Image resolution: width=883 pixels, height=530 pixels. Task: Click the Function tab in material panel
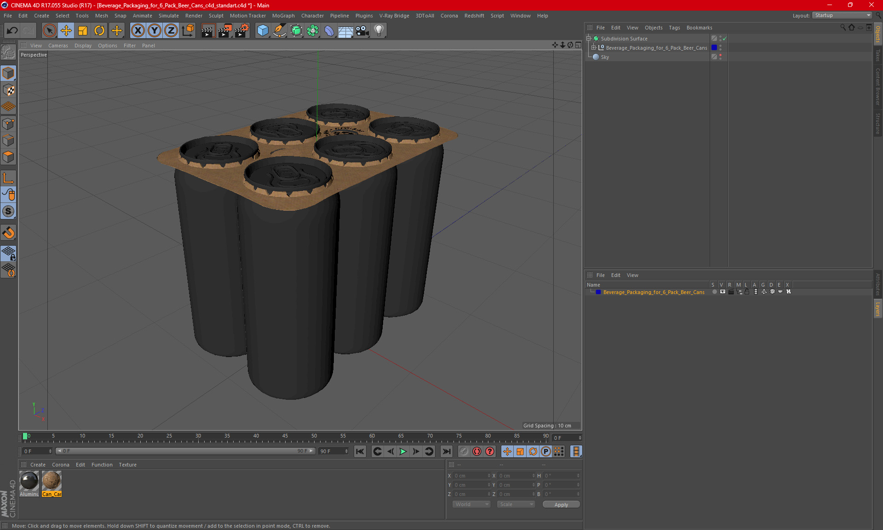102,464
